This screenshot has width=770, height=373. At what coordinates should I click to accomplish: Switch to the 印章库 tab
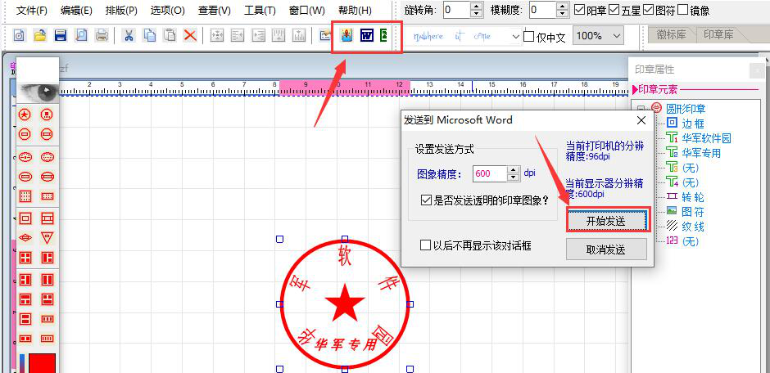coord(718,35)
